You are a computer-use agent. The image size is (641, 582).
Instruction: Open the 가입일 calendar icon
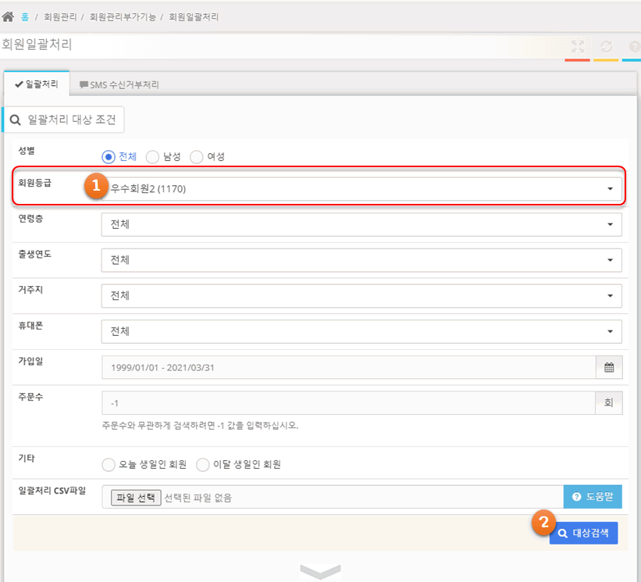point(609,367)
